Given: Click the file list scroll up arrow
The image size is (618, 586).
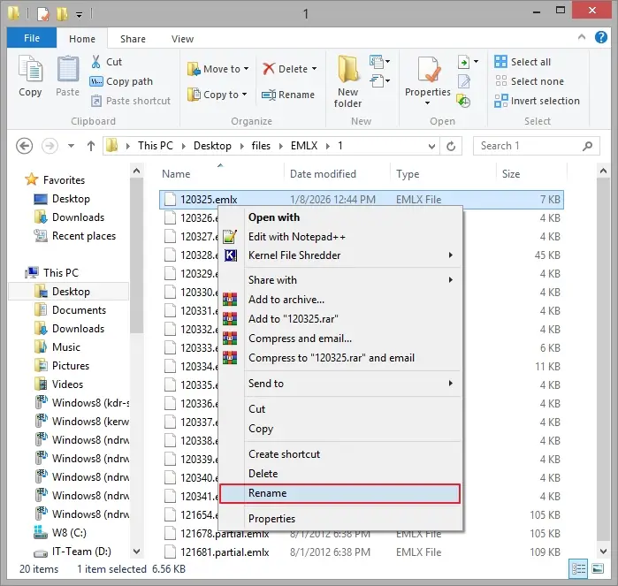Looking at the screenshot, I should (603, 171).
